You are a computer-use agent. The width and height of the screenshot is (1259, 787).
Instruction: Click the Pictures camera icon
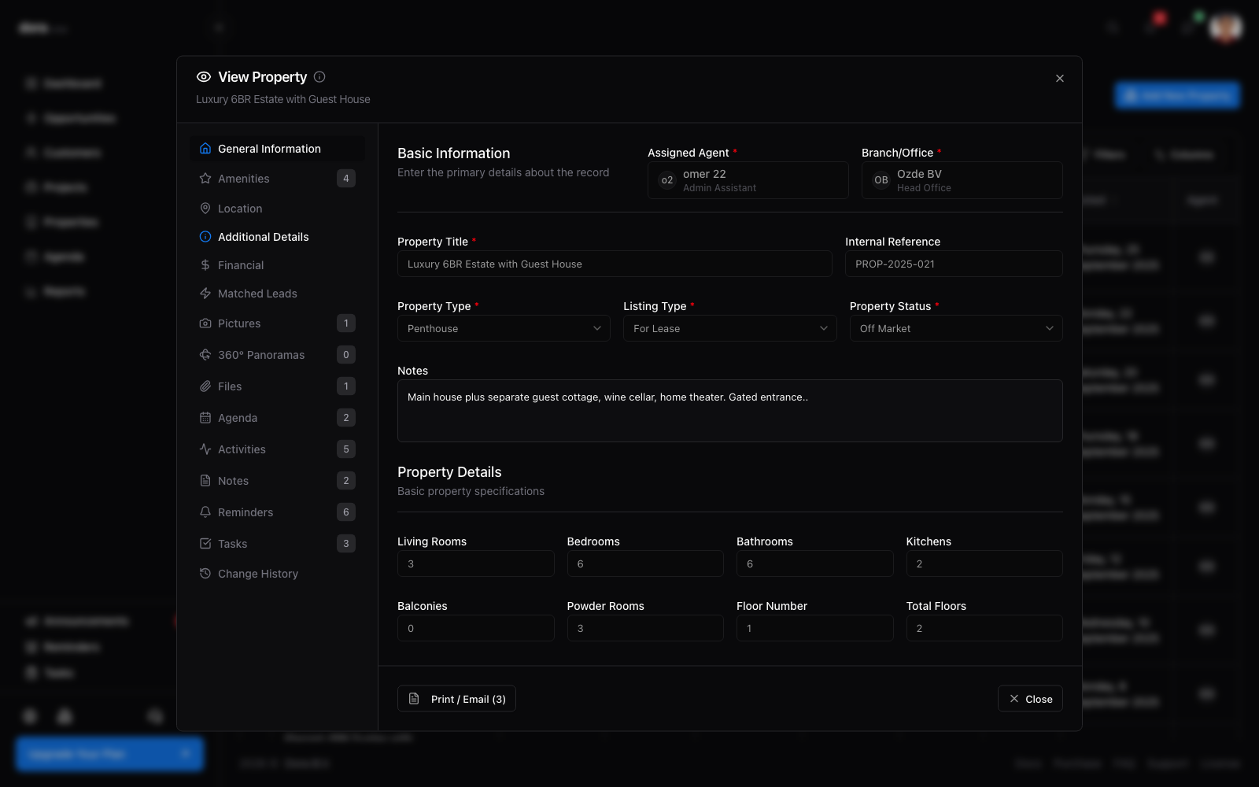click(205, 323)
